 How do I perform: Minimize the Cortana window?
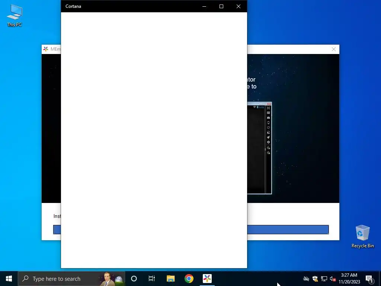pyautogui.click(x=204, y=6)
